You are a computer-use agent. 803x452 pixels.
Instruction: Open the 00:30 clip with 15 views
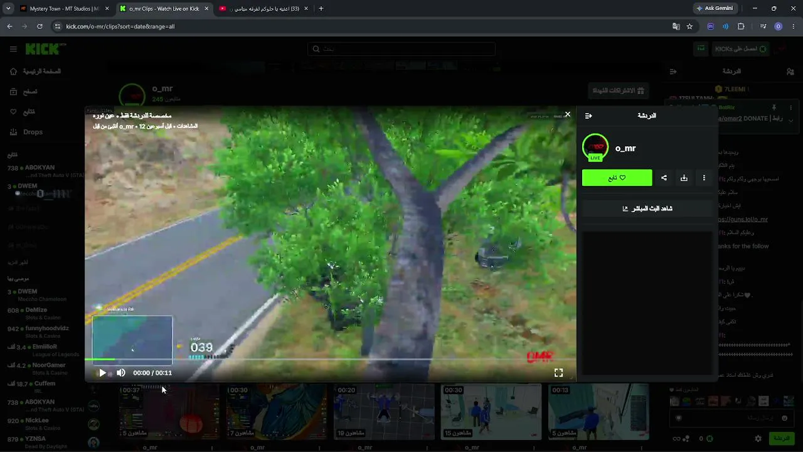coord(491,412)
